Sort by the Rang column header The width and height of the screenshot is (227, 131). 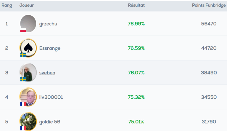(7, 6)
